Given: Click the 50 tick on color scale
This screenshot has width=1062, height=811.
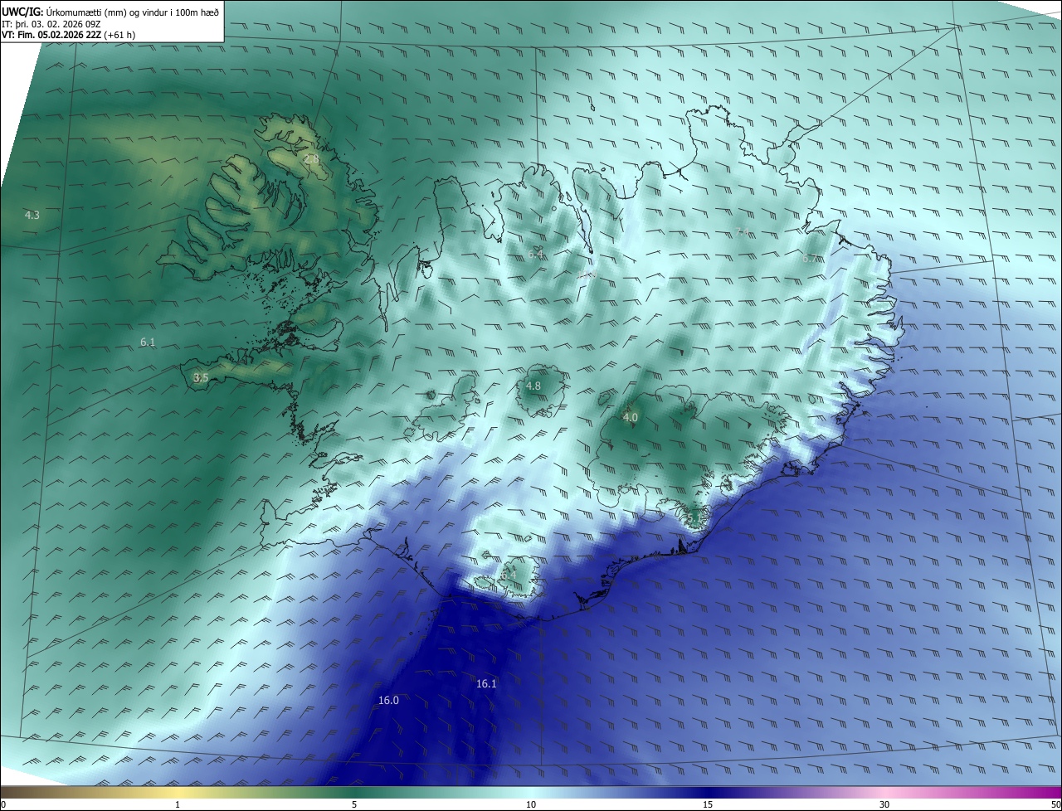Looking at the screenshot, I should tap(1055, 804).
